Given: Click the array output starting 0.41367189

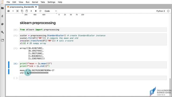Looking at the screenshot, I should [32, 53].
